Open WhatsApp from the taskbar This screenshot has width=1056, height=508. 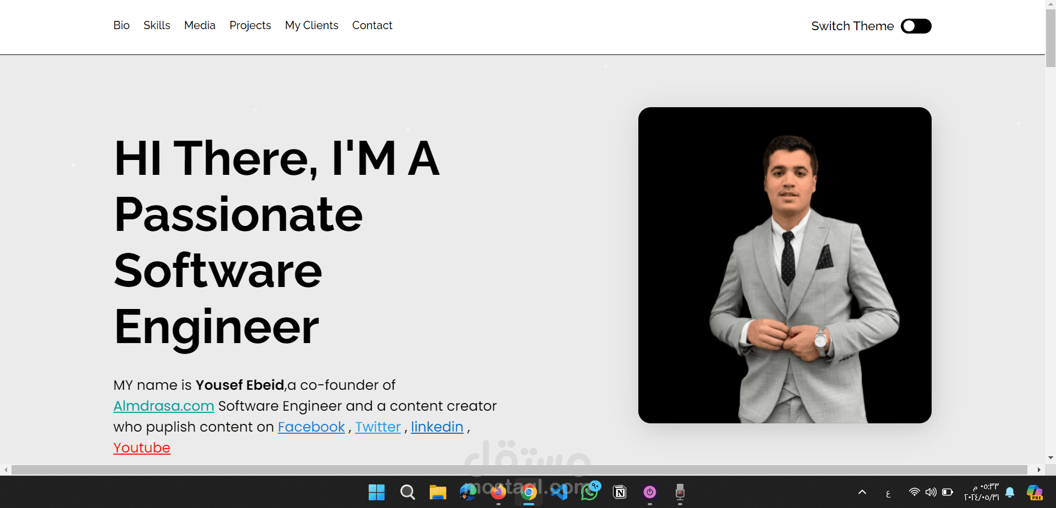[x=589, y=492]
